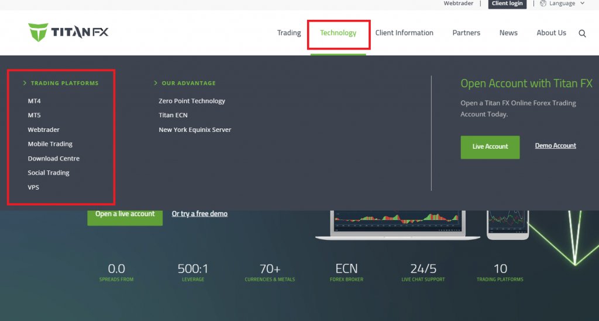Click the Our Advantage heading
Image resolution: width=599 pixels, height=321 pixels.
pyautogui.click(x=189, y=83)
